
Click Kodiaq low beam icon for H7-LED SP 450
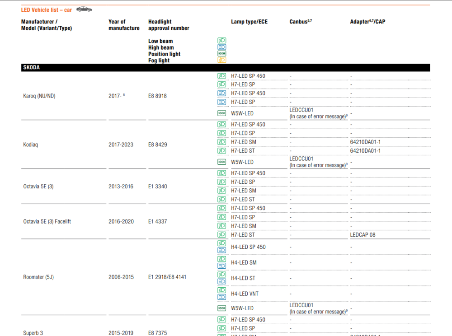tap(221, 124)
